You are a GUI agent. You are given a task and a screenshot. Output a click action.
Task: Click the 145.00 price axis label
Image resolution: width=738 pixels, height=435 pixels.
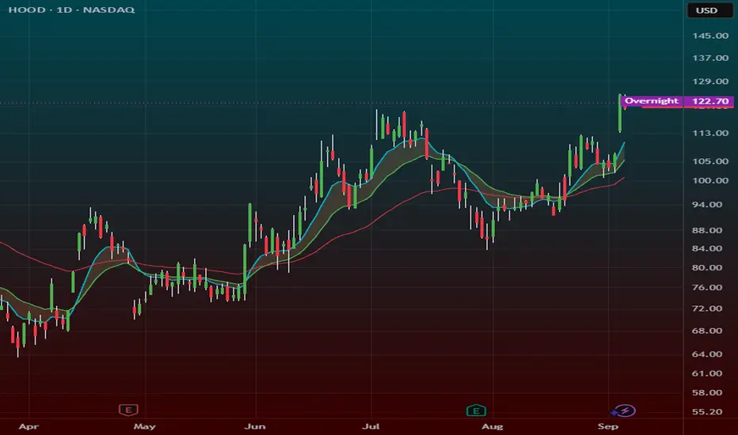[x=710, y=36]
